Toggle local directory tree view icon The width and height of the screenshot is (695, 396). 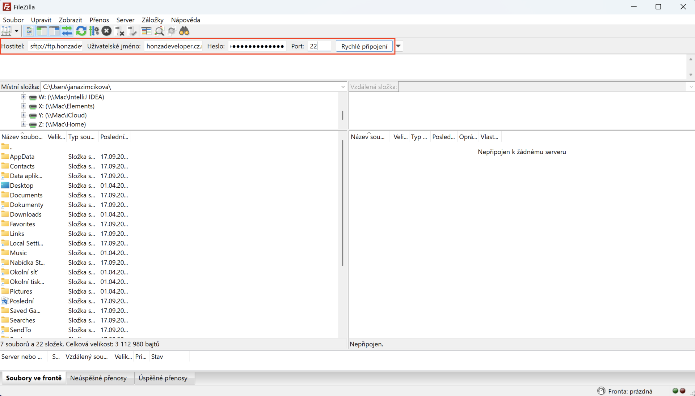pyautogui.click(x=42, y=31)
